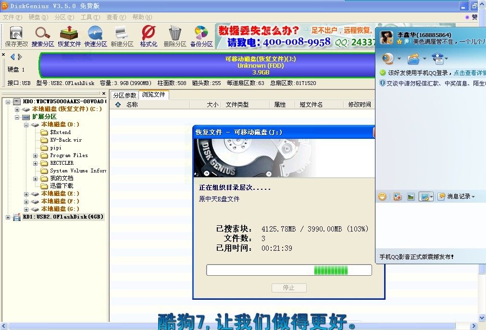Click the 搜索分区 search partition icon
This screenshot has height=330, width=486.
click(43, 36)
